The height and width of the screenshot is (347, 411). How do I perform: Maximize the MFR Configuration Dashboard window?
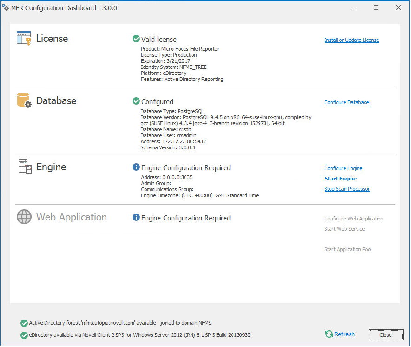click(x=376, y=7)
